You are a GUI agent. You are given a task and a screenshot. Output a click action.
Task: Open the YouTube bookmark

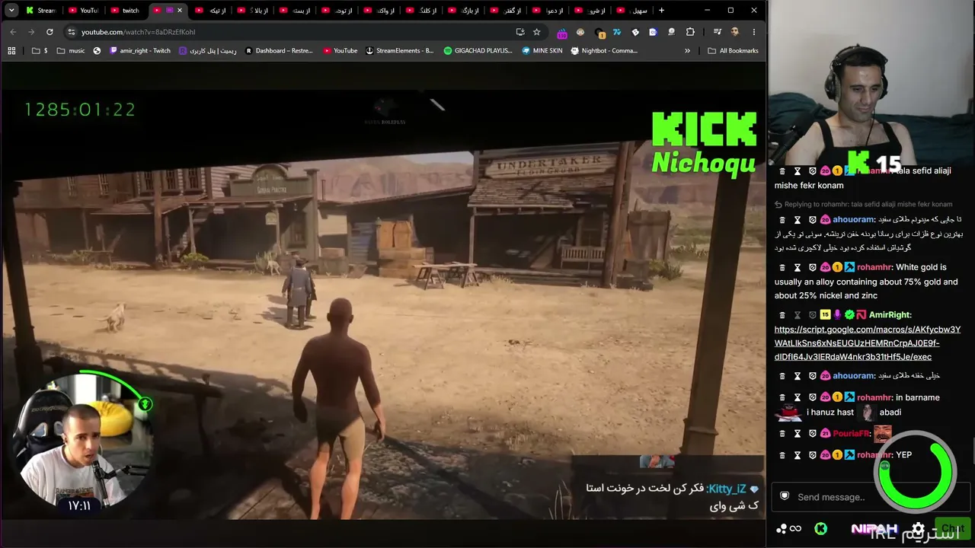pyautogui.click(x=340, y=51)
